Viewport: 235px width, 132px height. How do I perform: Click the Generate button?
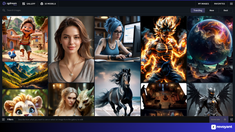(x=215, y=120)
